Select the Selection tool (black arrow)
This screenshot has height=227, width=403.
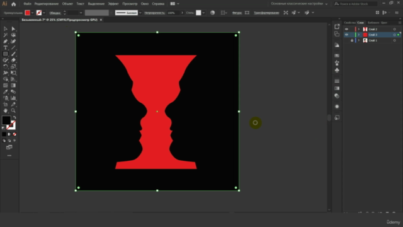(x=6, y=29)
